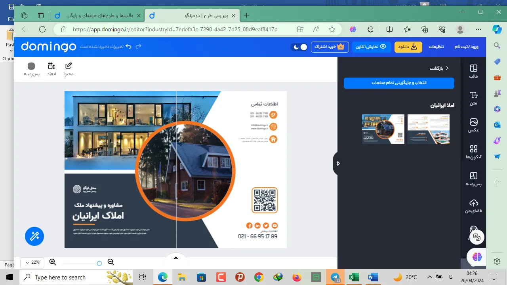Image resolution: width=507 pixels, height=285 pixels.
Task: Switch to the ویرایش طرح دومینگو tab
Action: click(x=192, y=15)
